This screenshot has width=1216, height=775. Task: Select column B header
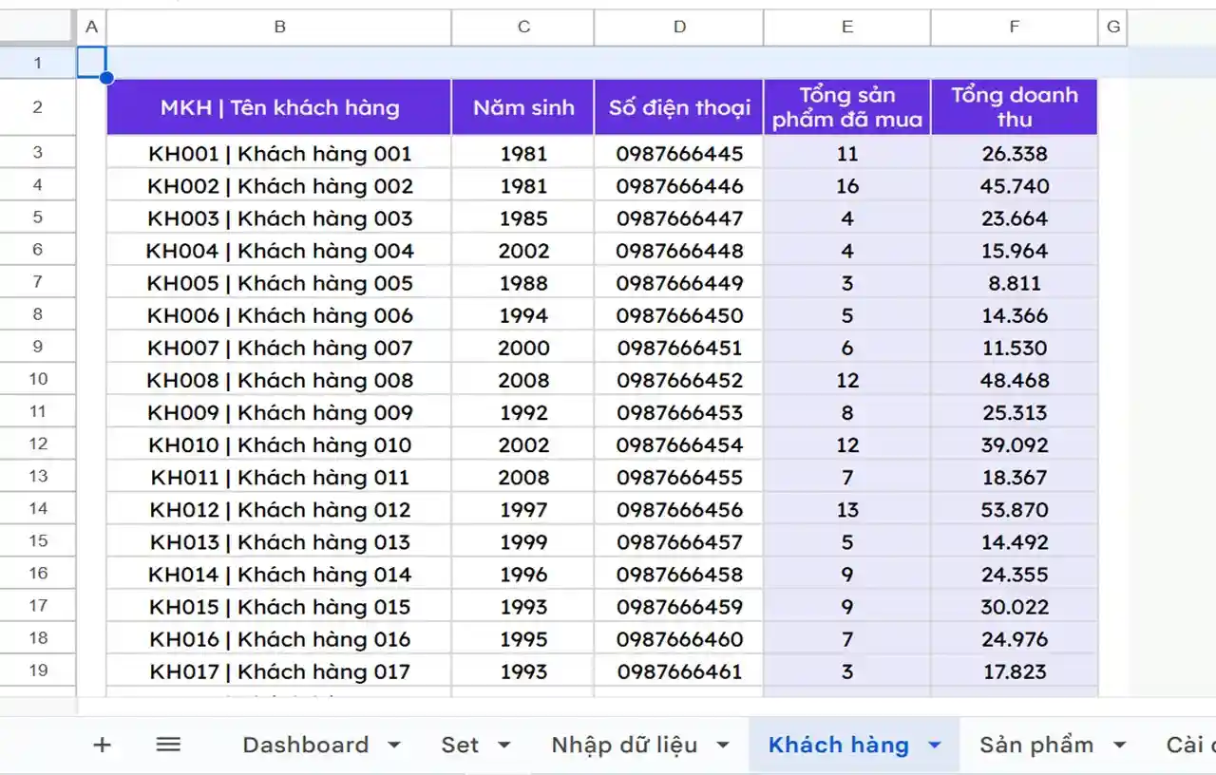pyautogui.click(x=279, y=28)
